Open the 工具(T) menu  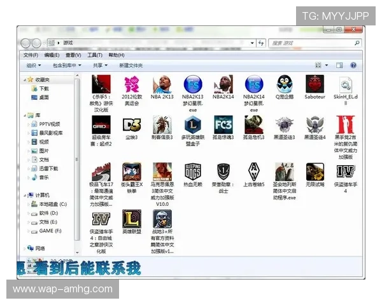[95, 55]
